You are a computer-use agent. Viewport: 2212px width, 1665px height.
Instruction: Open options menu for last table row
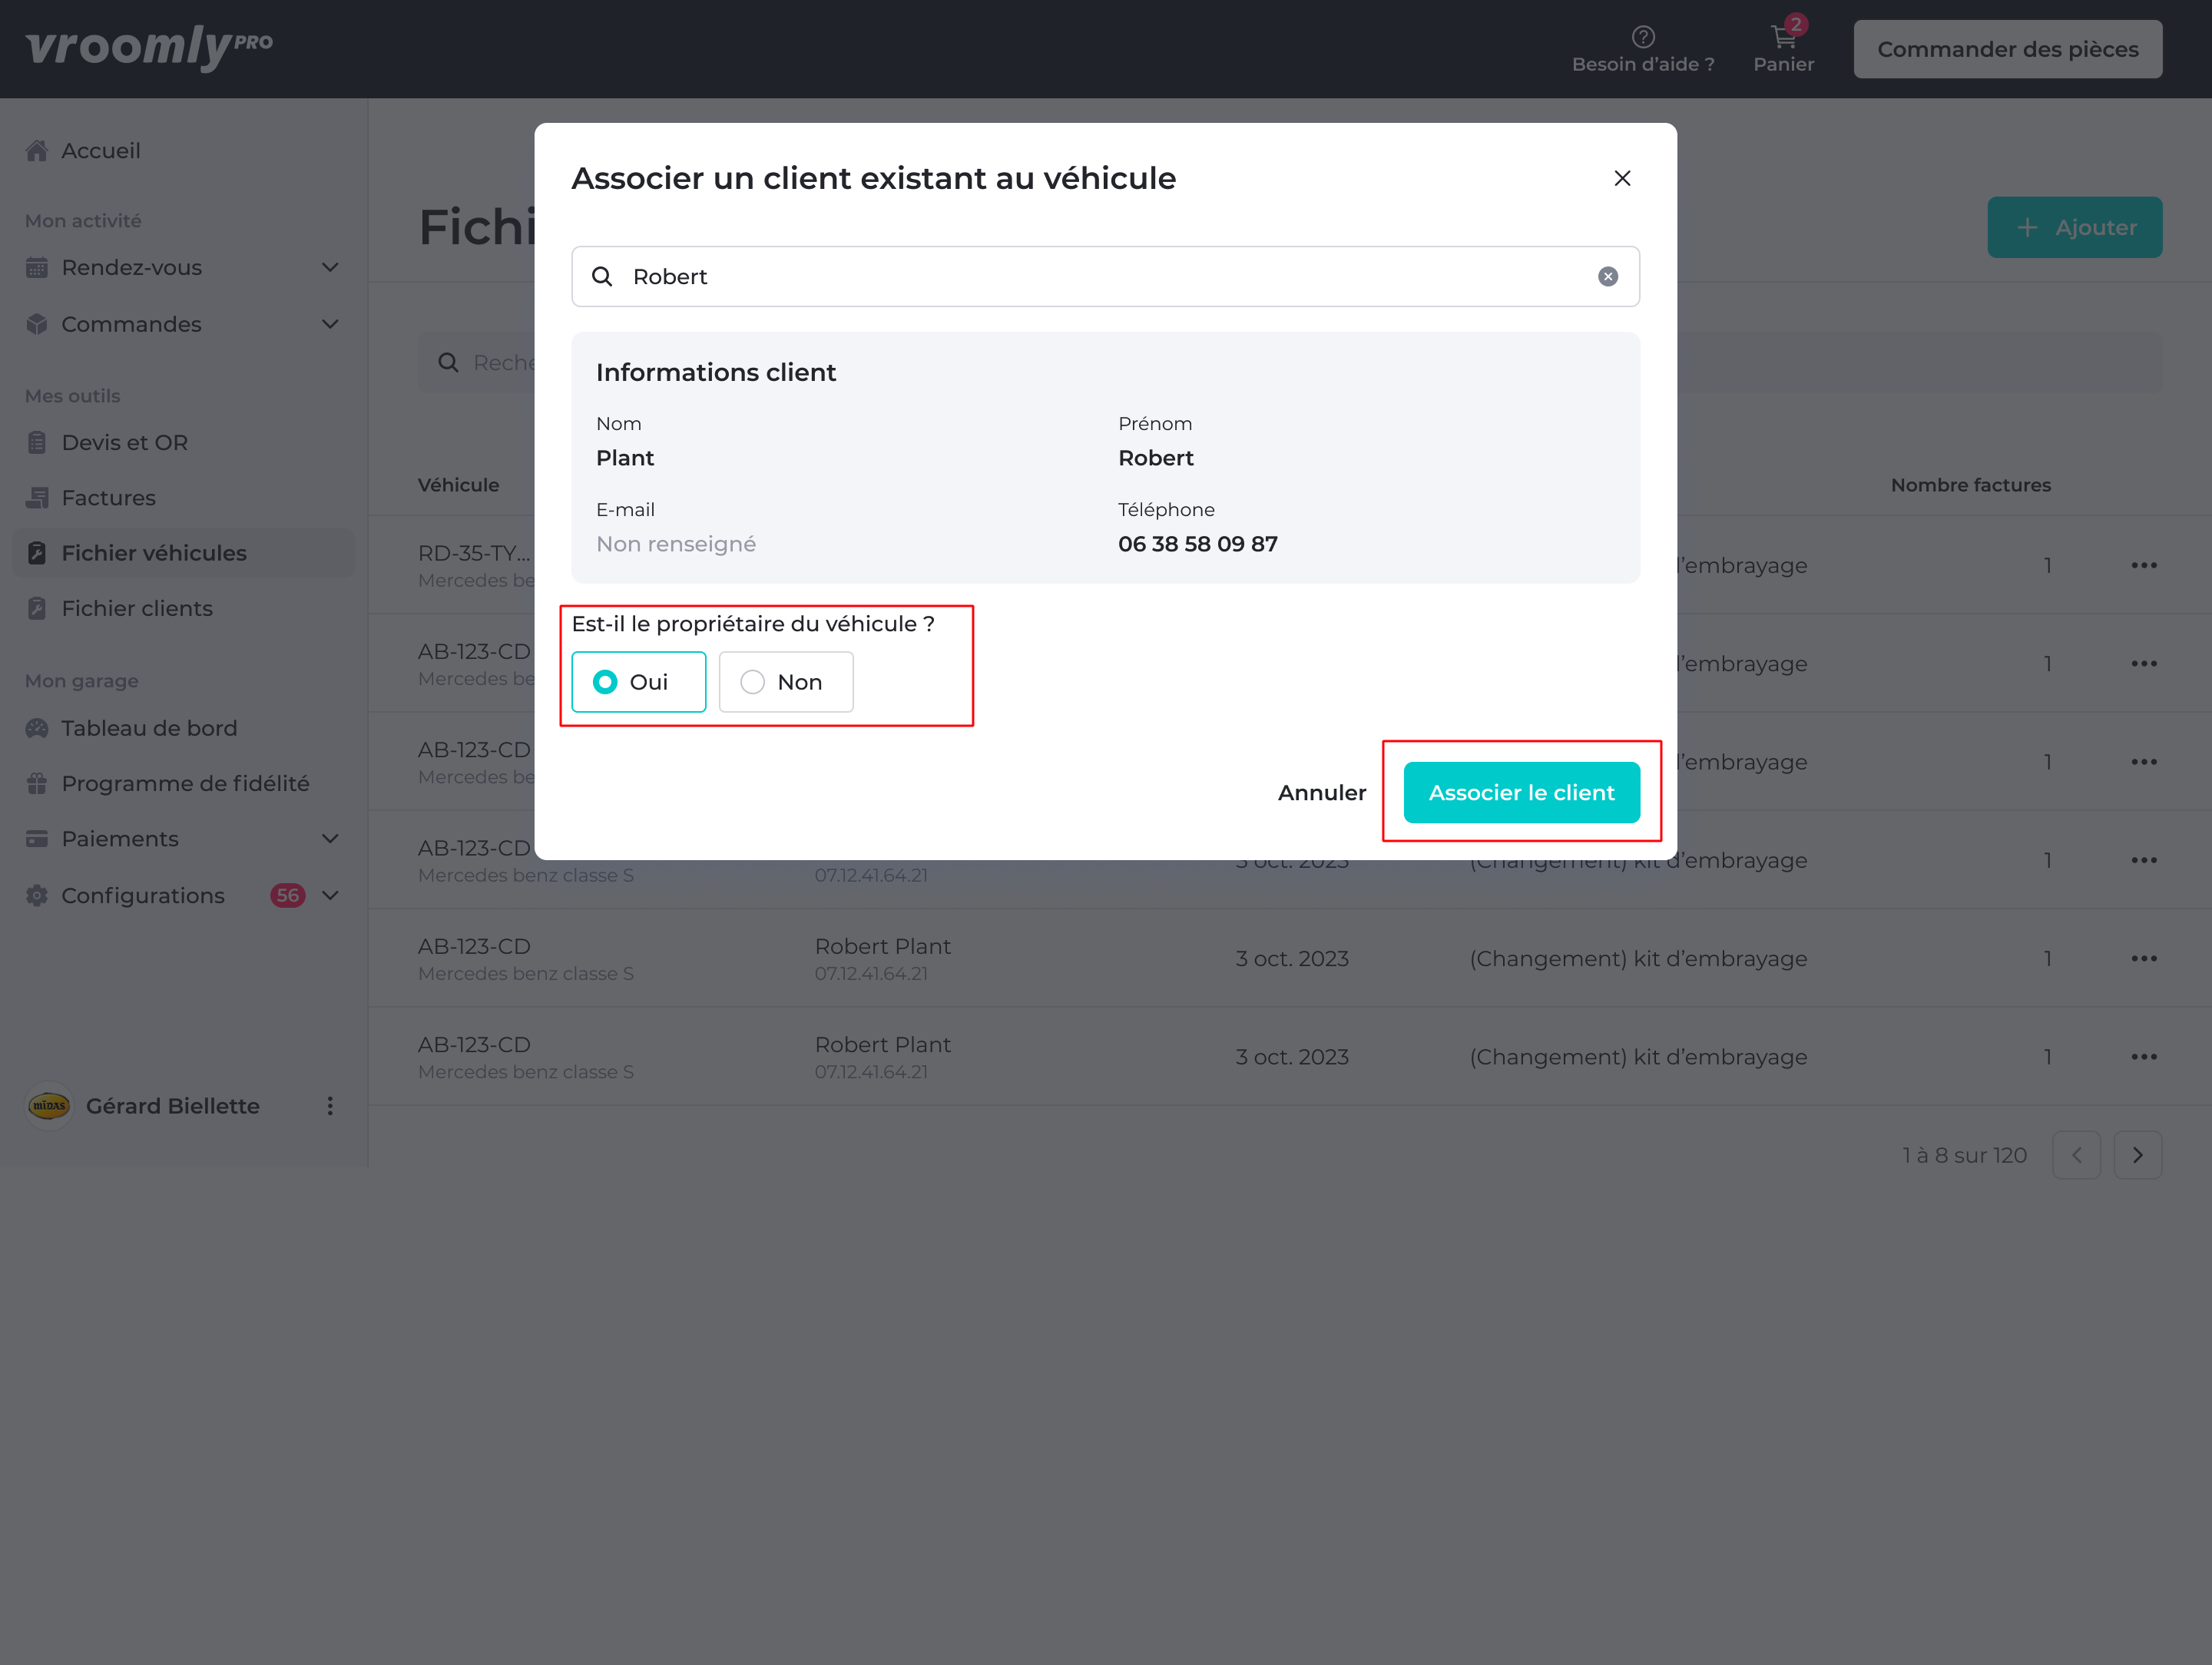click(2143, 1057)
